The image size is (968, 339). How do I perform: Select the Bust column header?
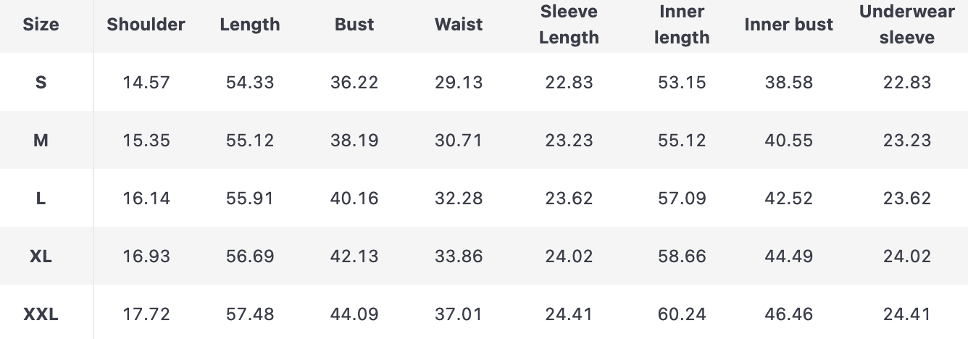354,25
